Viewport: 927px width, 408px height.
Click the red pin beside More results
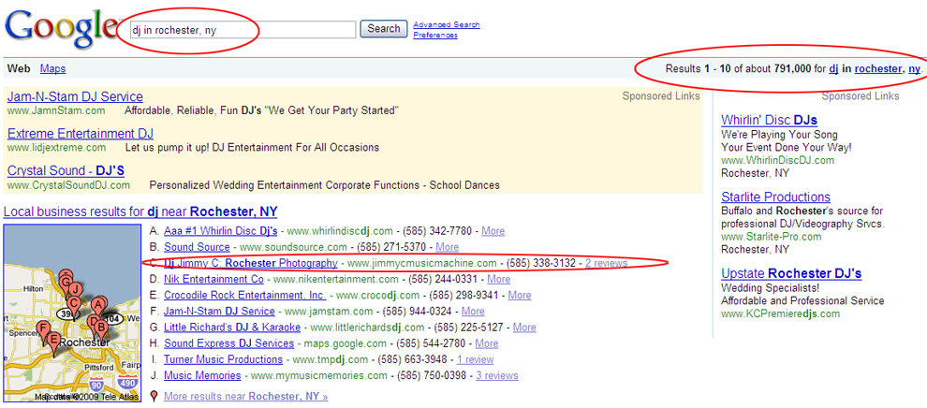click(154, 397)
